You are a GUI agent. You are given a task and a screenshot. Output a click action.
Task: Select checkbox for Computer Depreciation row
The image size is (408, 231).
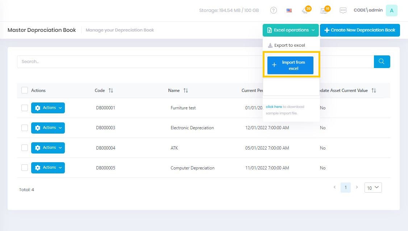pyautogui.click(x=25, y=168)
